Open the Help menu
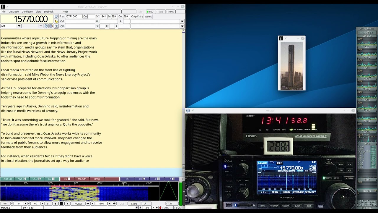378x213 pixels. tap(65, 12)
